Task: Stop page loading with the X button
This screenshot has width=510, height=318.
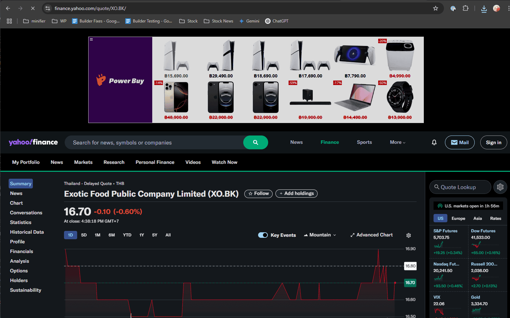Action: point(33,8)
